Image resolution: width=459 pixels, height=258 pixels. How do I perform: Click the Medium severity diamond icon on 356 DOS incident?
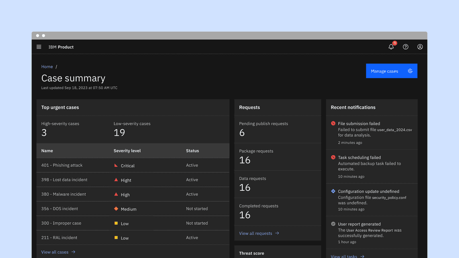pos(116,209)
